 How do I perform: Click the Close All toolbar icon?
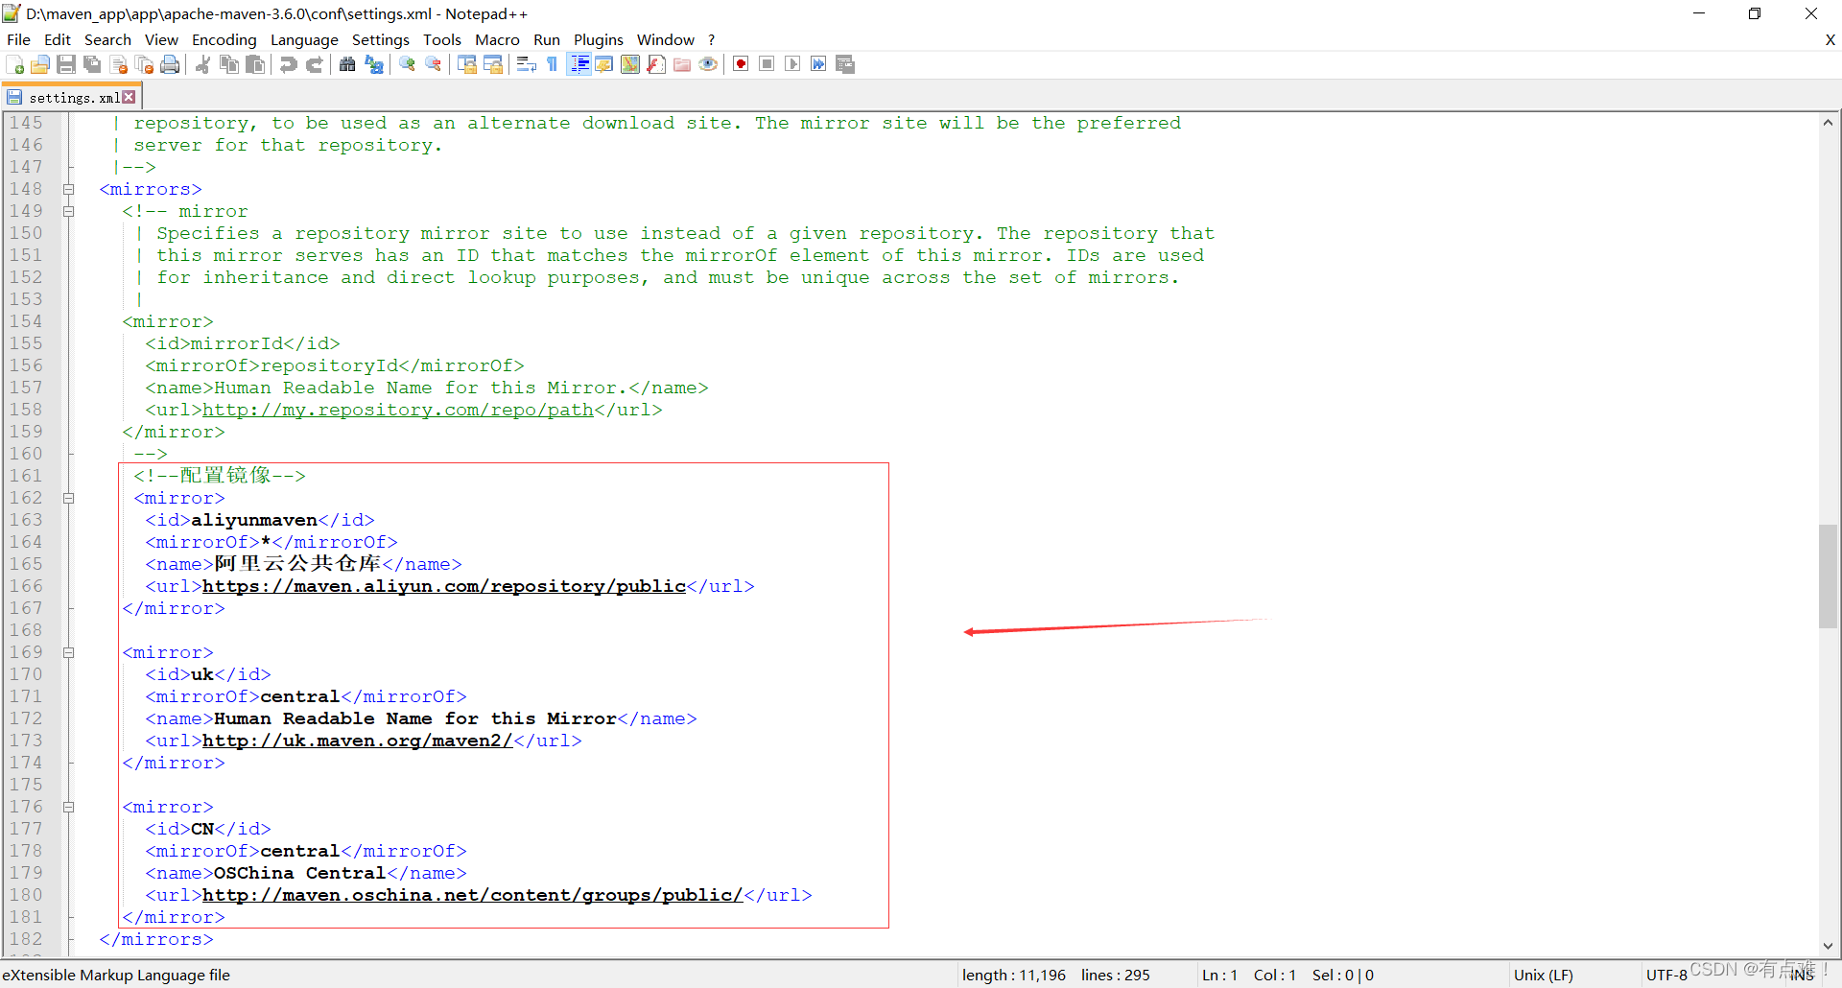tap(145, 64)
